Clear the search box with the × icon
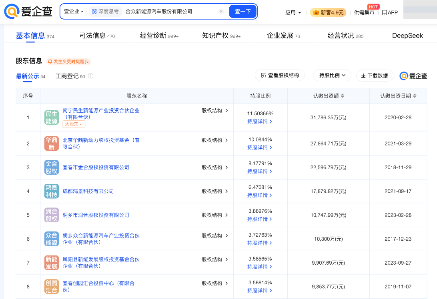 click(221, 12)
